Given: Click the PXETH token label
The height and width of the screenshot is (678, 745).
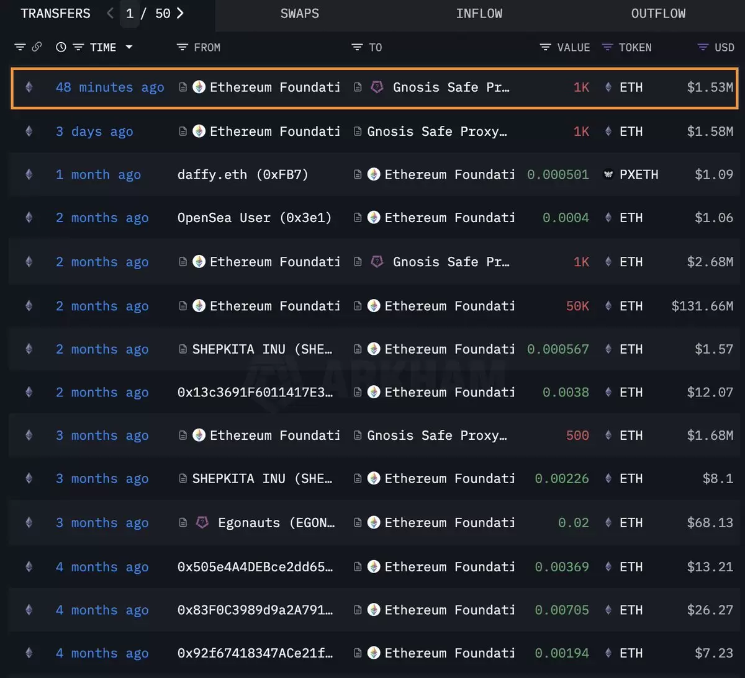Looking at the screenshot, I should [x=639, y=174].
